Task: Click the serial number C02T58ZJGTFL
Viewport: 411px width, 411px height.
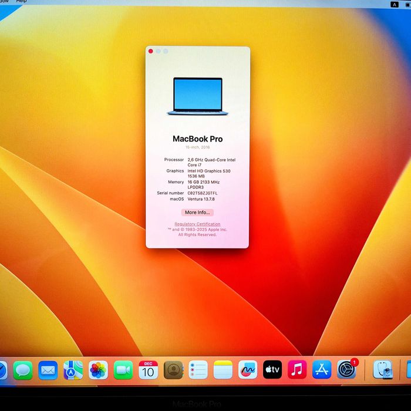Action: (x=203, y=193)
